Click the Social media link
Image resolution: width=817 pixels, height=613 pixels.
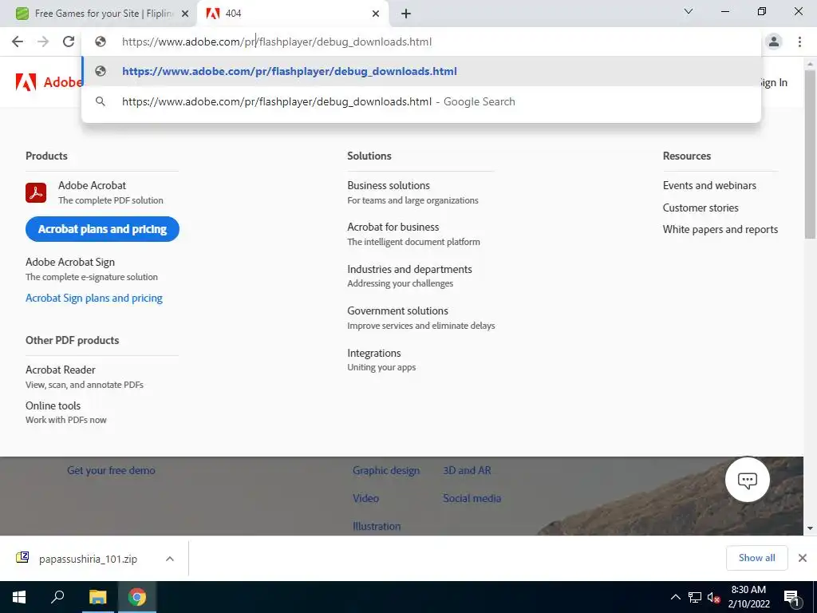[472, 498]
